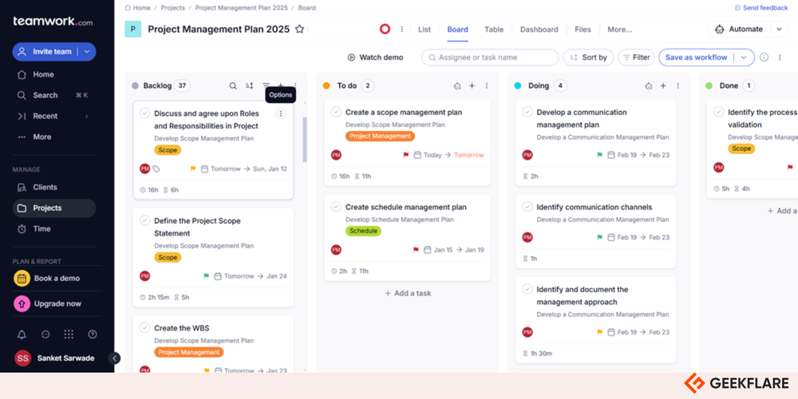Expand More item in sidebar

pyautogui.click(x=42, y=137)
